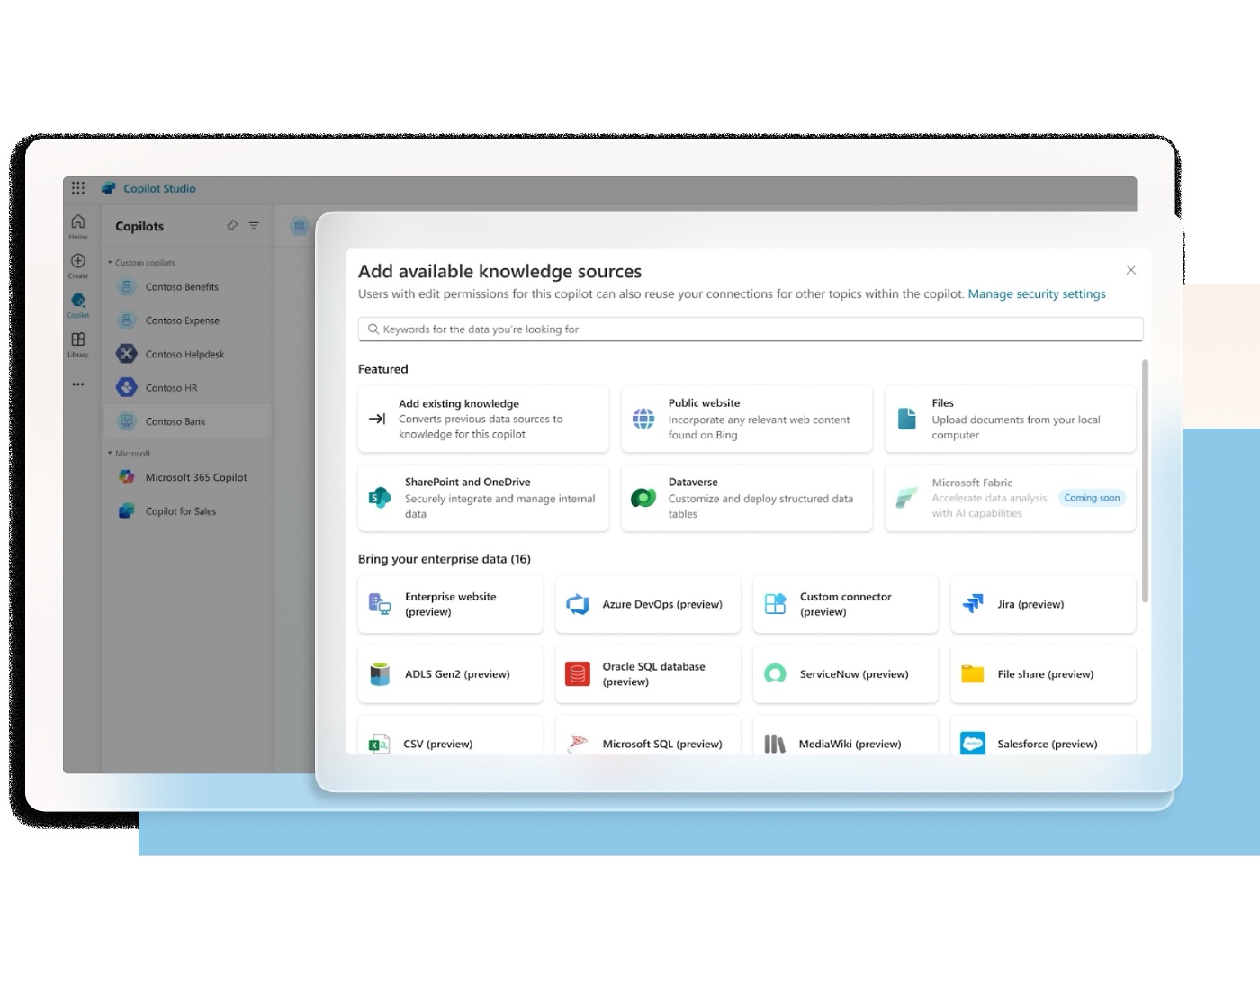Click the ServiceNow icon
Screen dimensions: 1260x1002
[x=775, y=674]
